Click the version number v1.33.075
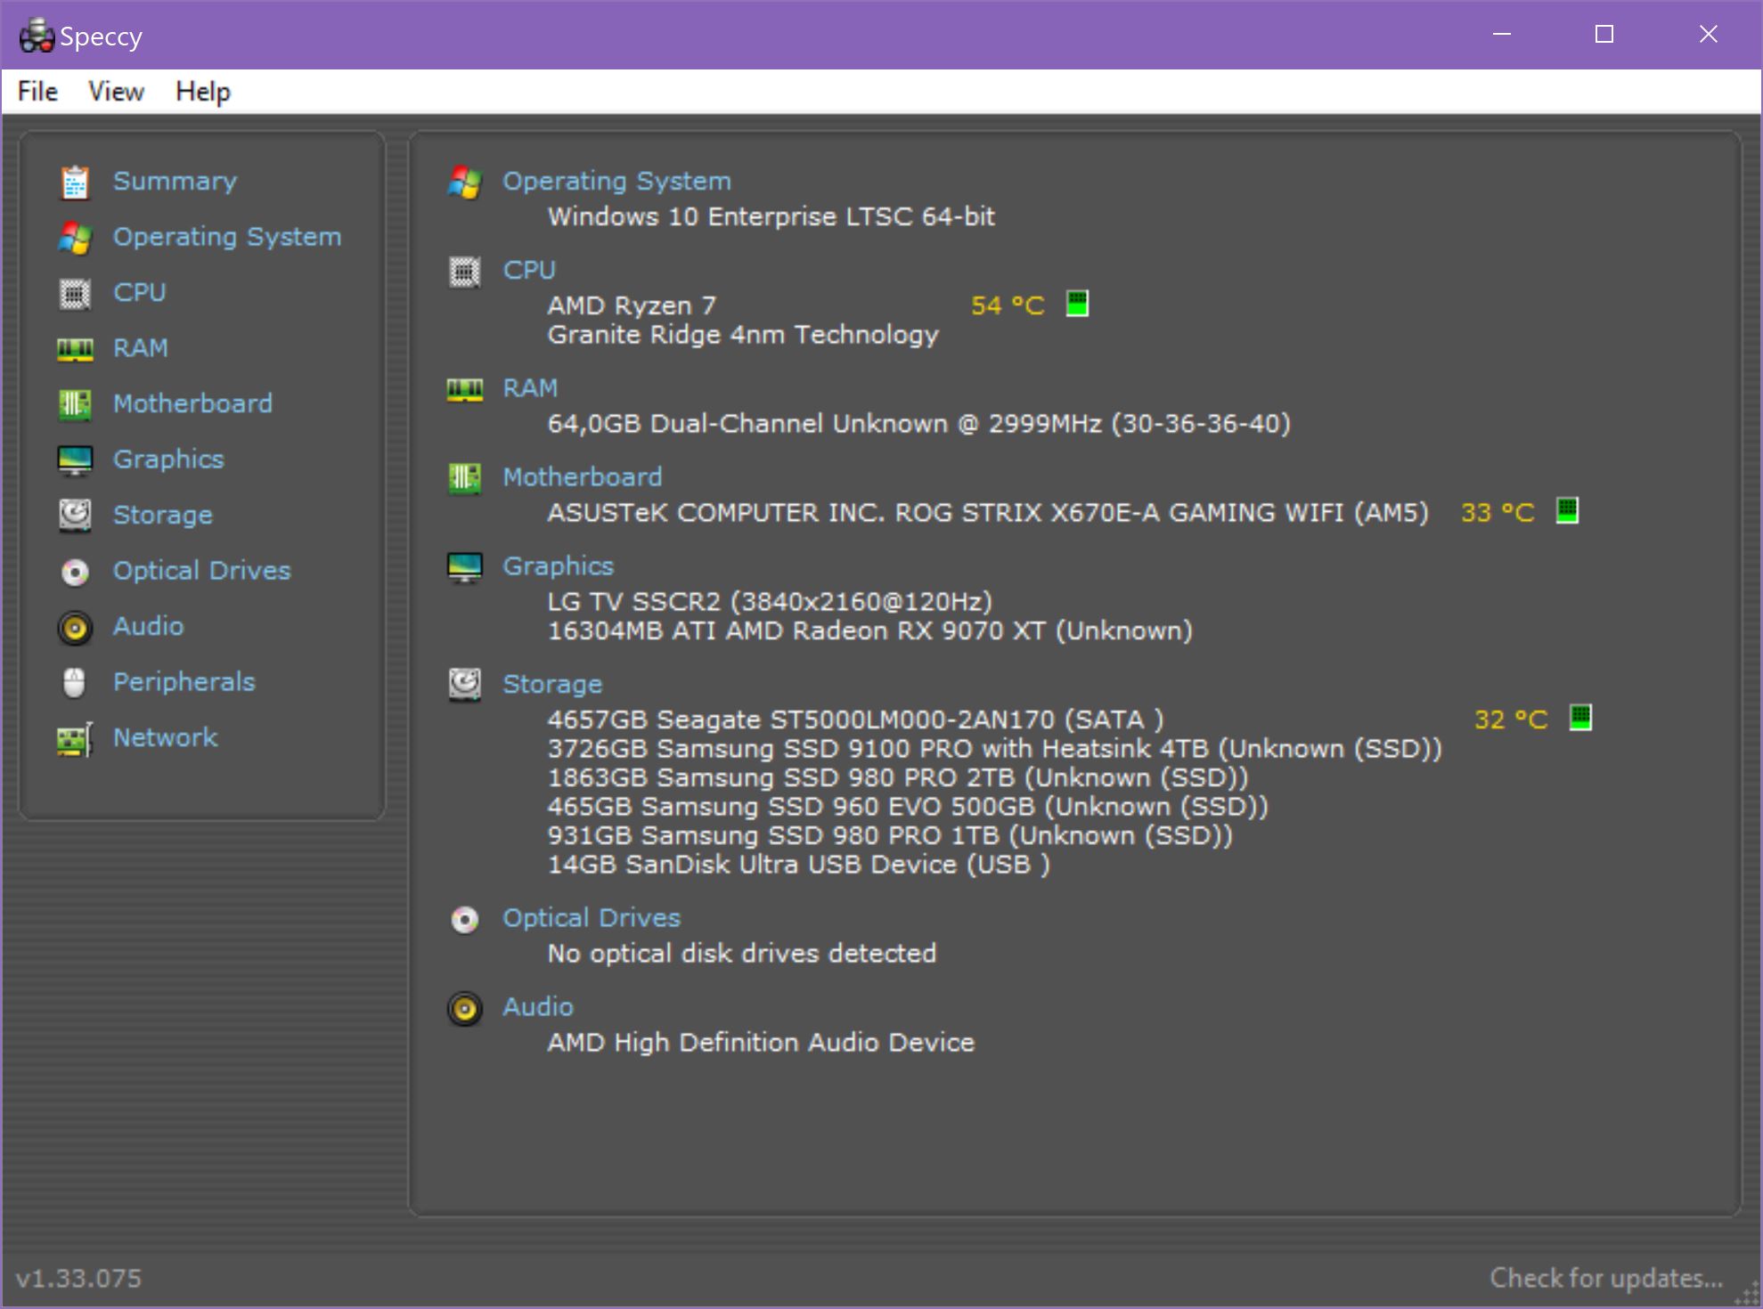This screenshot has width=1763, height=1309. pos(78,1279)
